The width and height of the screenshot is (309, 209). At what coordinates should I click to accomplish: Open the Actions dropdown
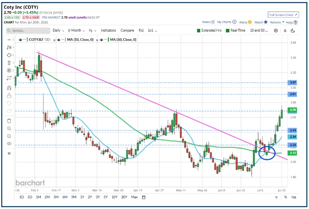click(277, 22)
